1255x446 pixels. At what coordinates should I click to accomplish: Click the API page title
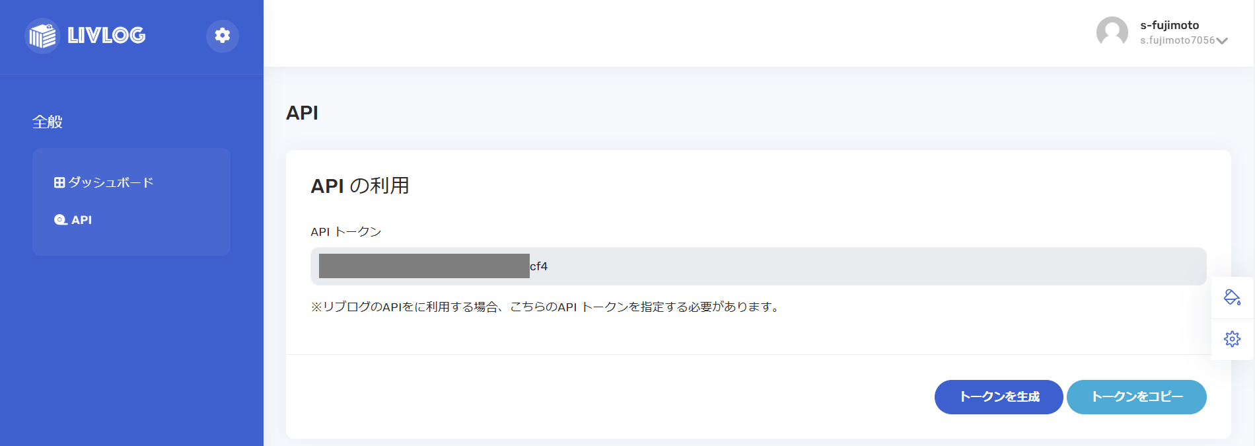[302, 113]
